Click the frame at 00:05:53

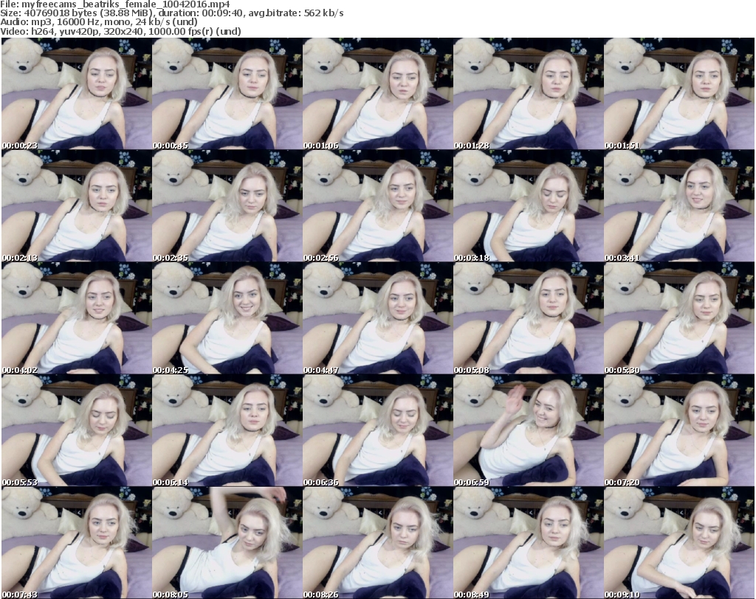pyautogui.click(x=75, y=431)
